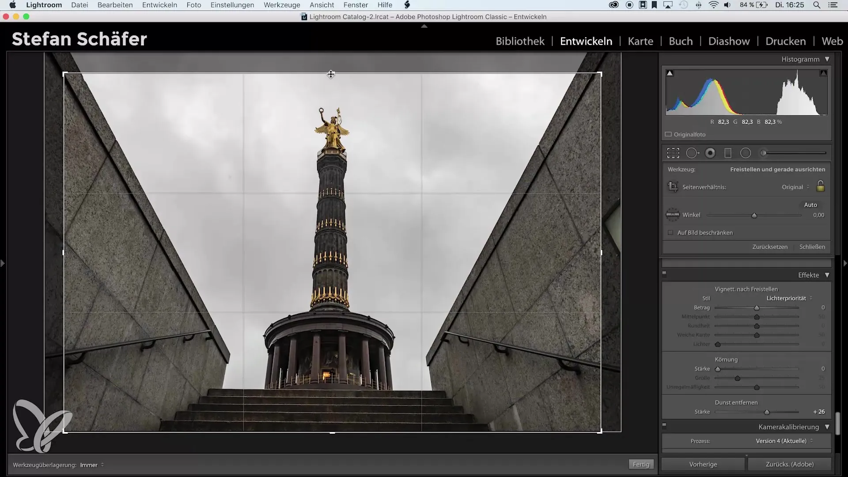Adjust the Vignette Betrag slider

click(757, 307)
